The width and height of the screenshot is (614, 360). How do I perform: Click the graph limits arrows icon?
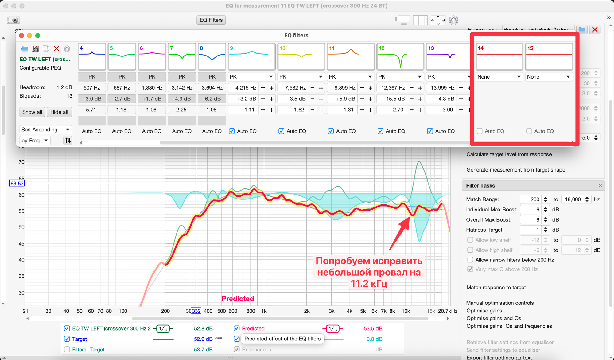438,20
